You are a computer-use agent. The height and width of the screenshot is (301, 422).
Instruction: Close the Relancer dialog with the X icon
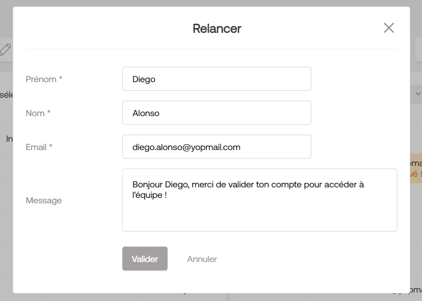(x=389, y=28)
